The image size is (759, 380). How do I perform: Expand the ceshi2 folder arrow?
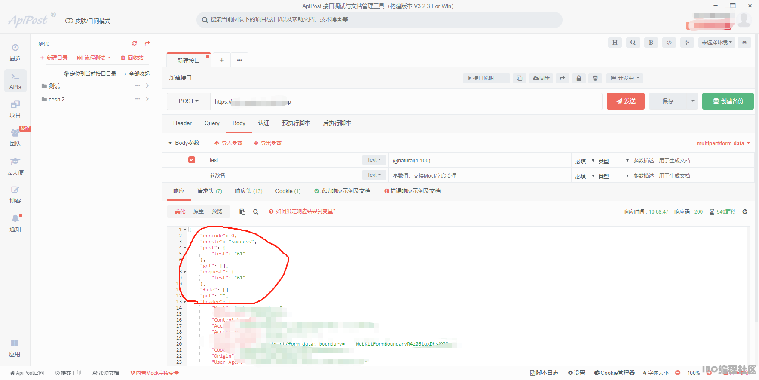147,99
